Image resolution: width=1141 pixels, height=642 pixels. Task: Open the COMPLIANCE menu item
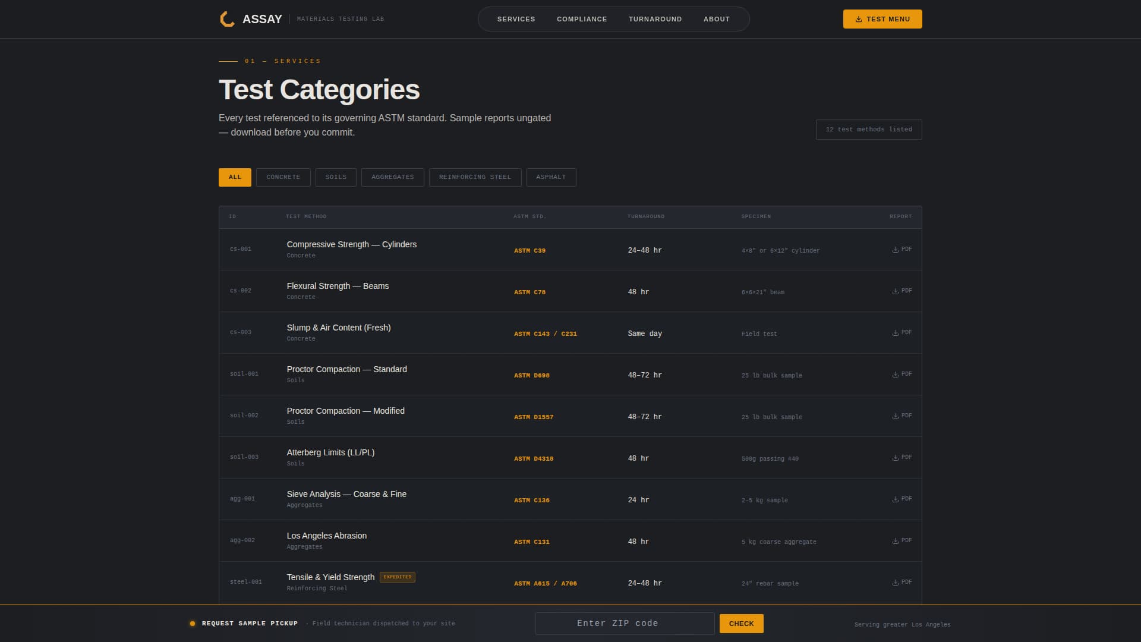tap(581, 18)
